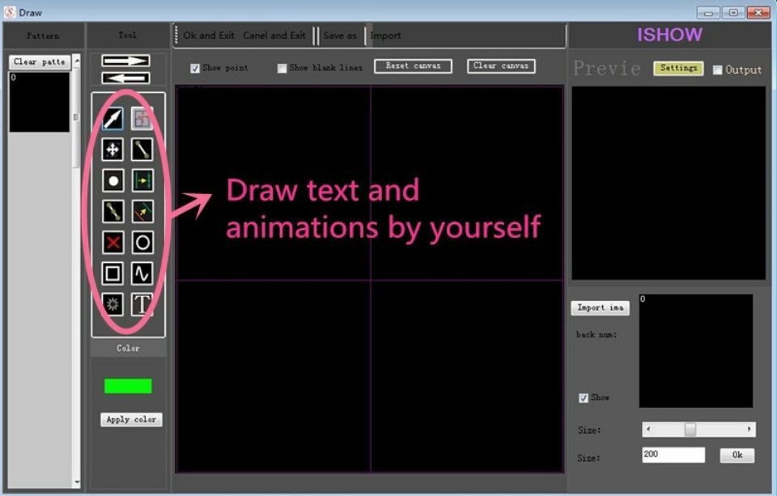Click Apply color under the green swatch
The width and height of the screenshot is (777, 496).
[x=130, y=419]
